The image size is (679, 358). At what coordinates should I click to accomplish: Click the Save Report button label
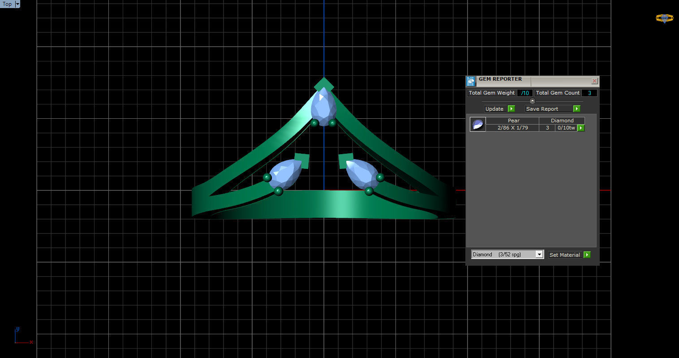549,109
